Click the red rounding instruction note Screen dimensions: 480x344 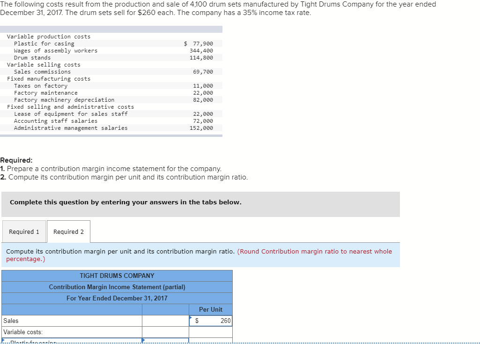(x=199, y=255)
